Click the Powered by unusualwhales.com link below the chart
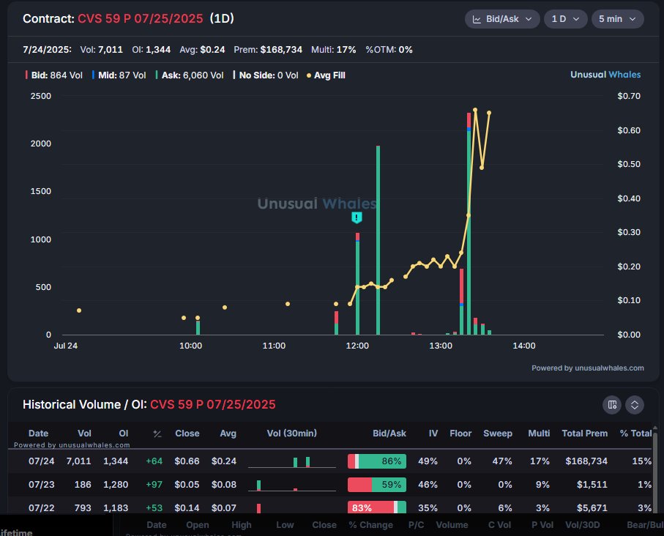 pos(588,368)
